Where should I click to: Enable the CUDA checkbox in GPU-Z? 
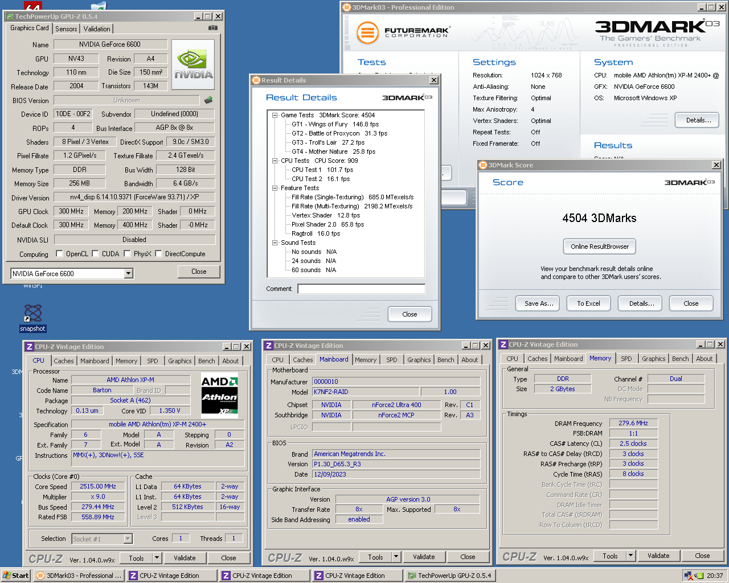[x=95, y=254]
